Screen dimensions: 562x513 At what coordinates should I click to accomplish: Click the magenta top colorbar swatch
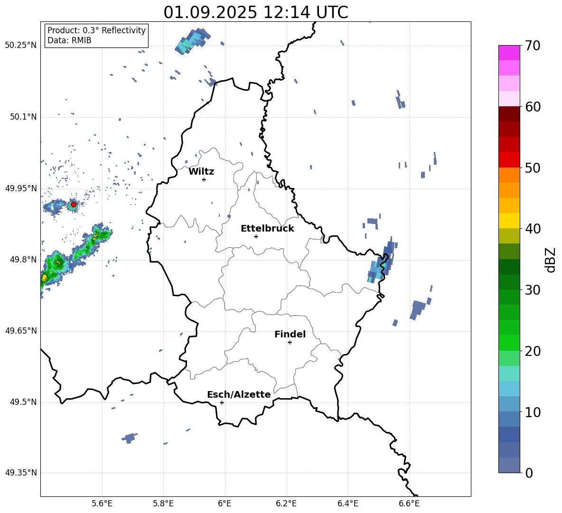click(509, 53)
